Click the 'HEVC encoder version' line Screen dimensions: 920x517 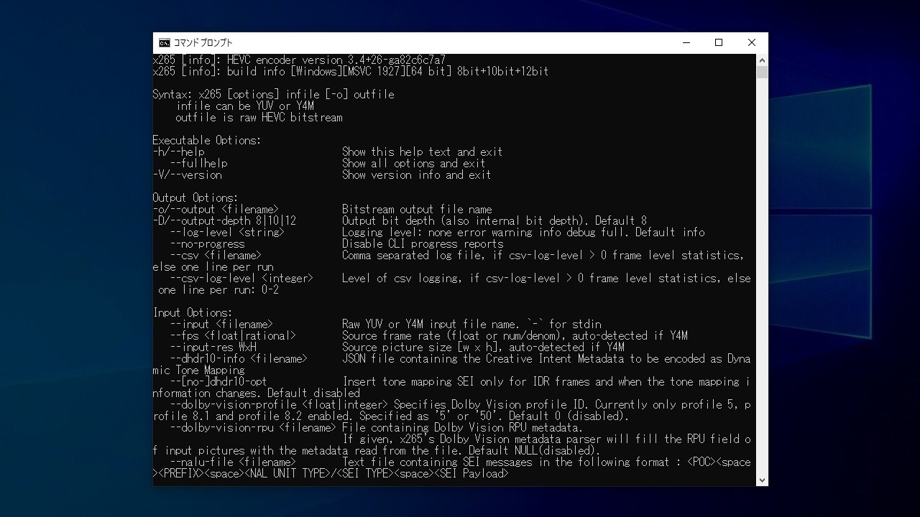299,60
